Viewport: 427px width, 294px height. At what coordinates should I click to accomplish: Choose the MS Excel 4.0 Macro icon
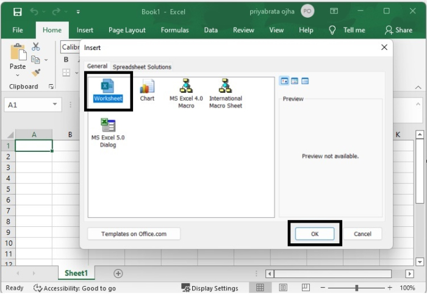(x=186, y=87)
